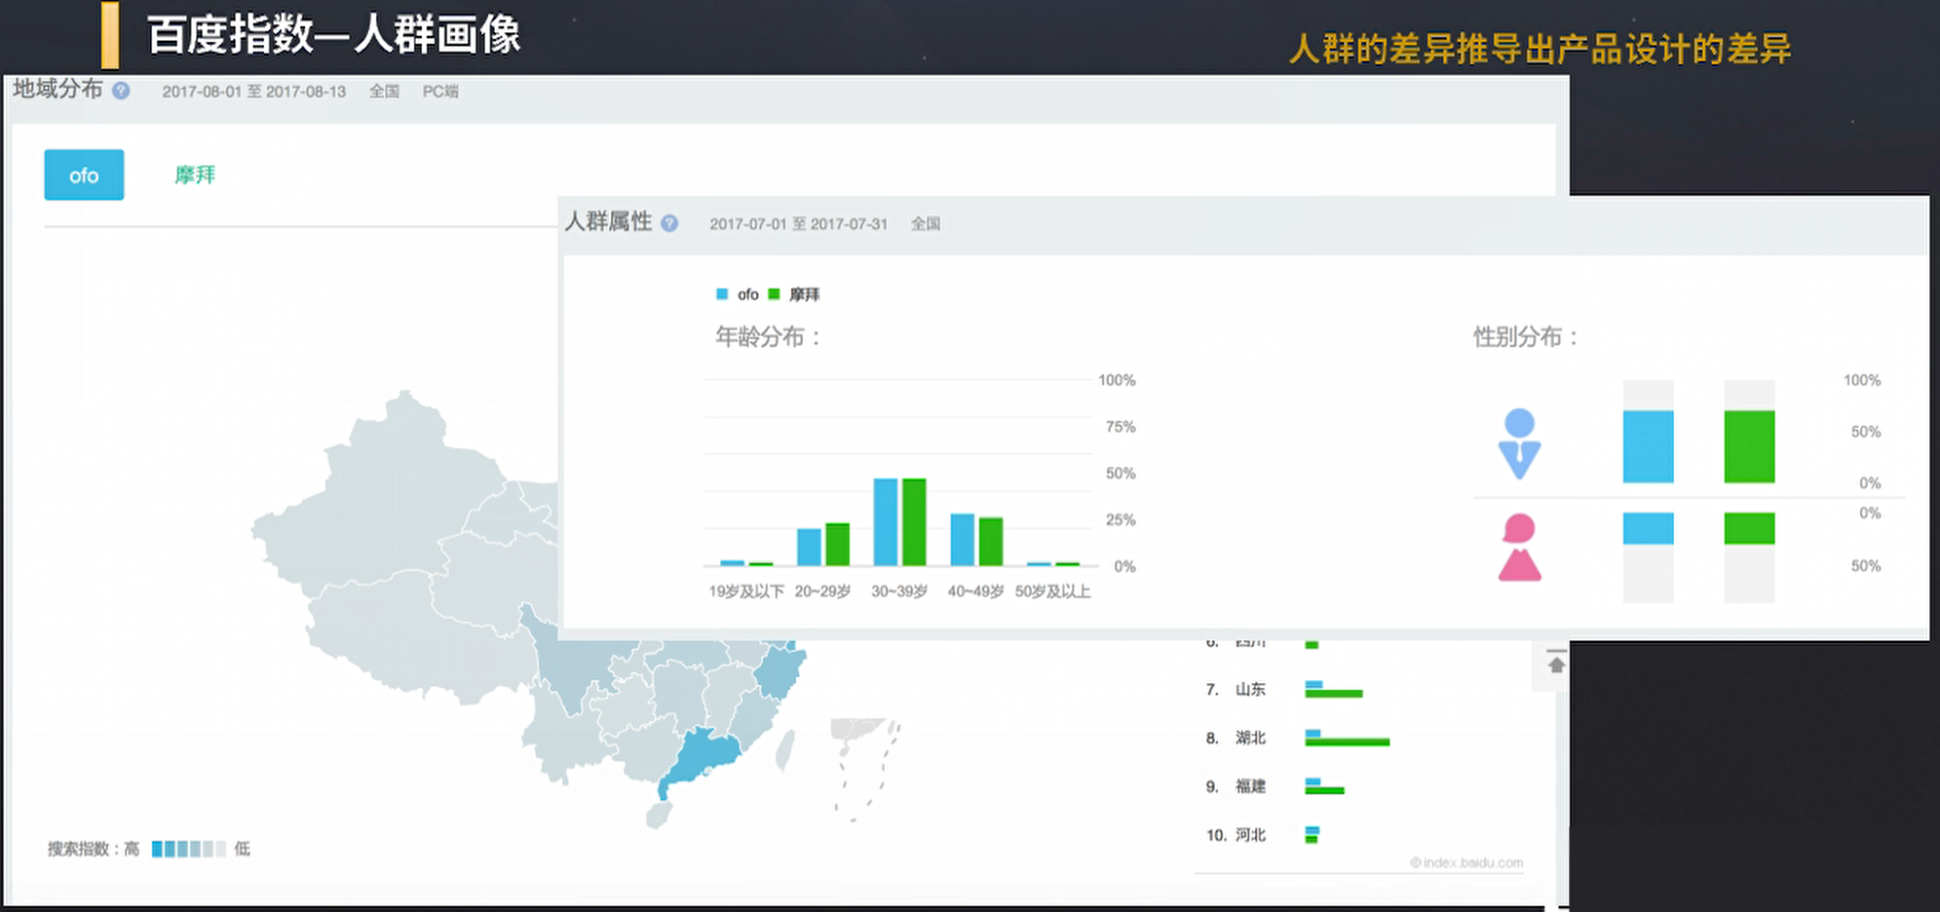Click the 性别分布 label
The width and height of the screenshot is (1940, 912).
click(x=1526, y=337)
